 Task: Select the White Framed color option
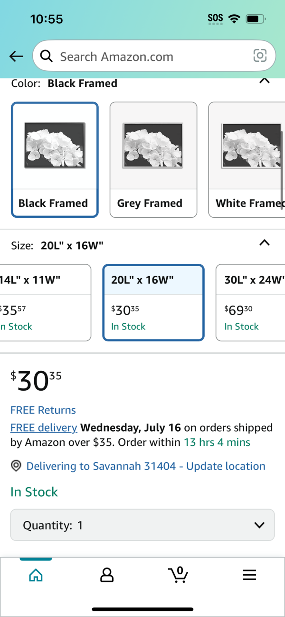tap(247, 160)
